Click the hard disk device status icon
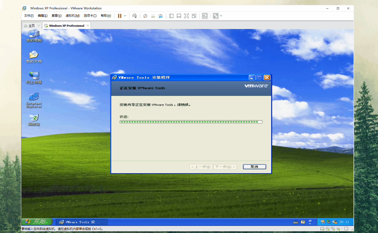The image size is (378, 233). (x=322, y=229)
